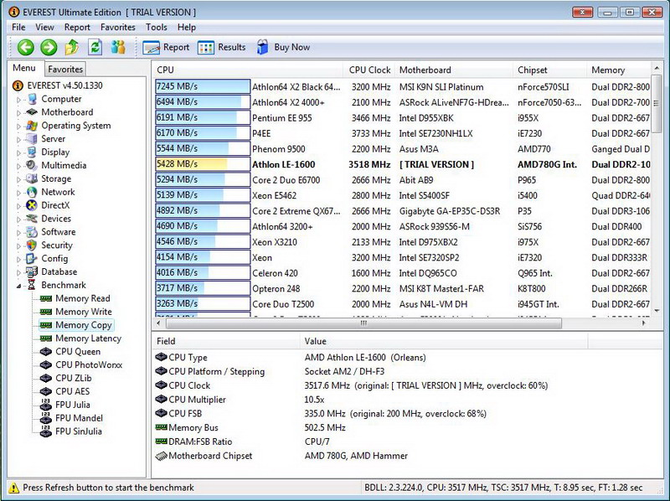The image size is (670, 501).
Task: Select FPU SinJulia benchmark
Action: (x=71, y=431)
